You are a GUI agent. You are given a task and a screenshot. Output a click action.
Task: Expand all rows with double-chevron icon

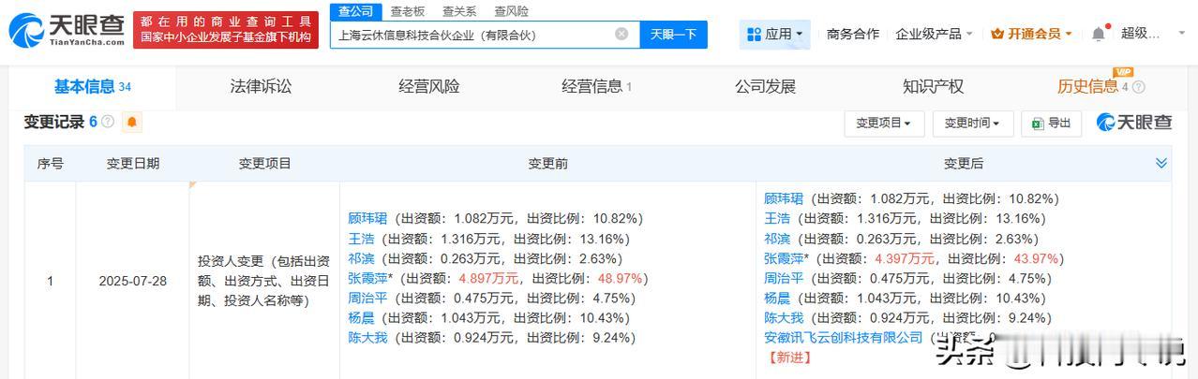[x=1161, y=163]
